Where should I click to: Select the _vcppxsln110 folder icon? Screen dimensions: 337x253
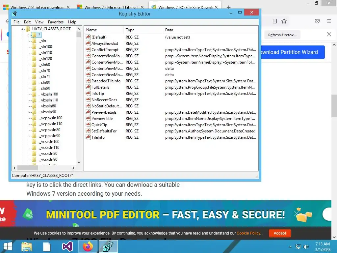(x=34, y=124)
